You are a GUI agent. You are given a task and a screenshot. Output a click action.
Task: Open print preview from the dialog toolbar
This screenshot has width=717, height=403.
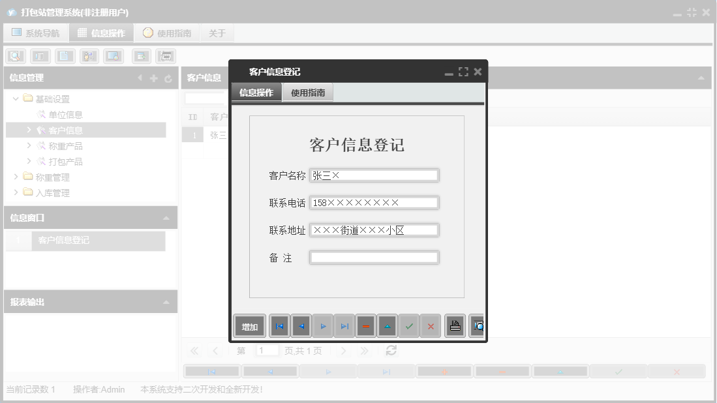coord(477,325)
